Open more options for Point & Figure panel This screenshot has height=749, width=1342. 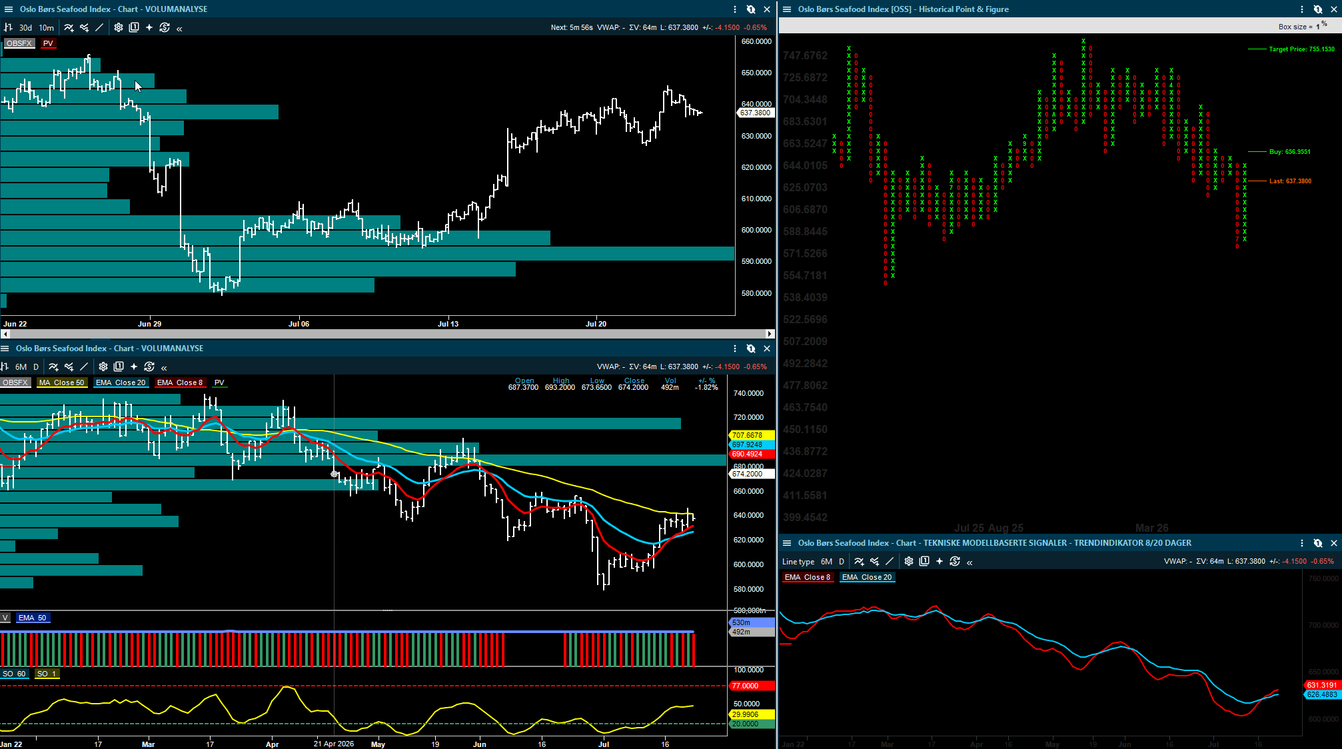click(x=1302, y=9)
